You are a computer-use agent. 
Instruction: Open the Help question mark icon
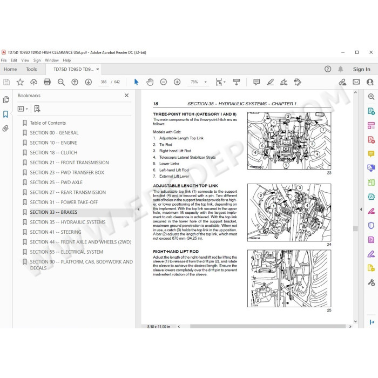click(x=328, y=69)
